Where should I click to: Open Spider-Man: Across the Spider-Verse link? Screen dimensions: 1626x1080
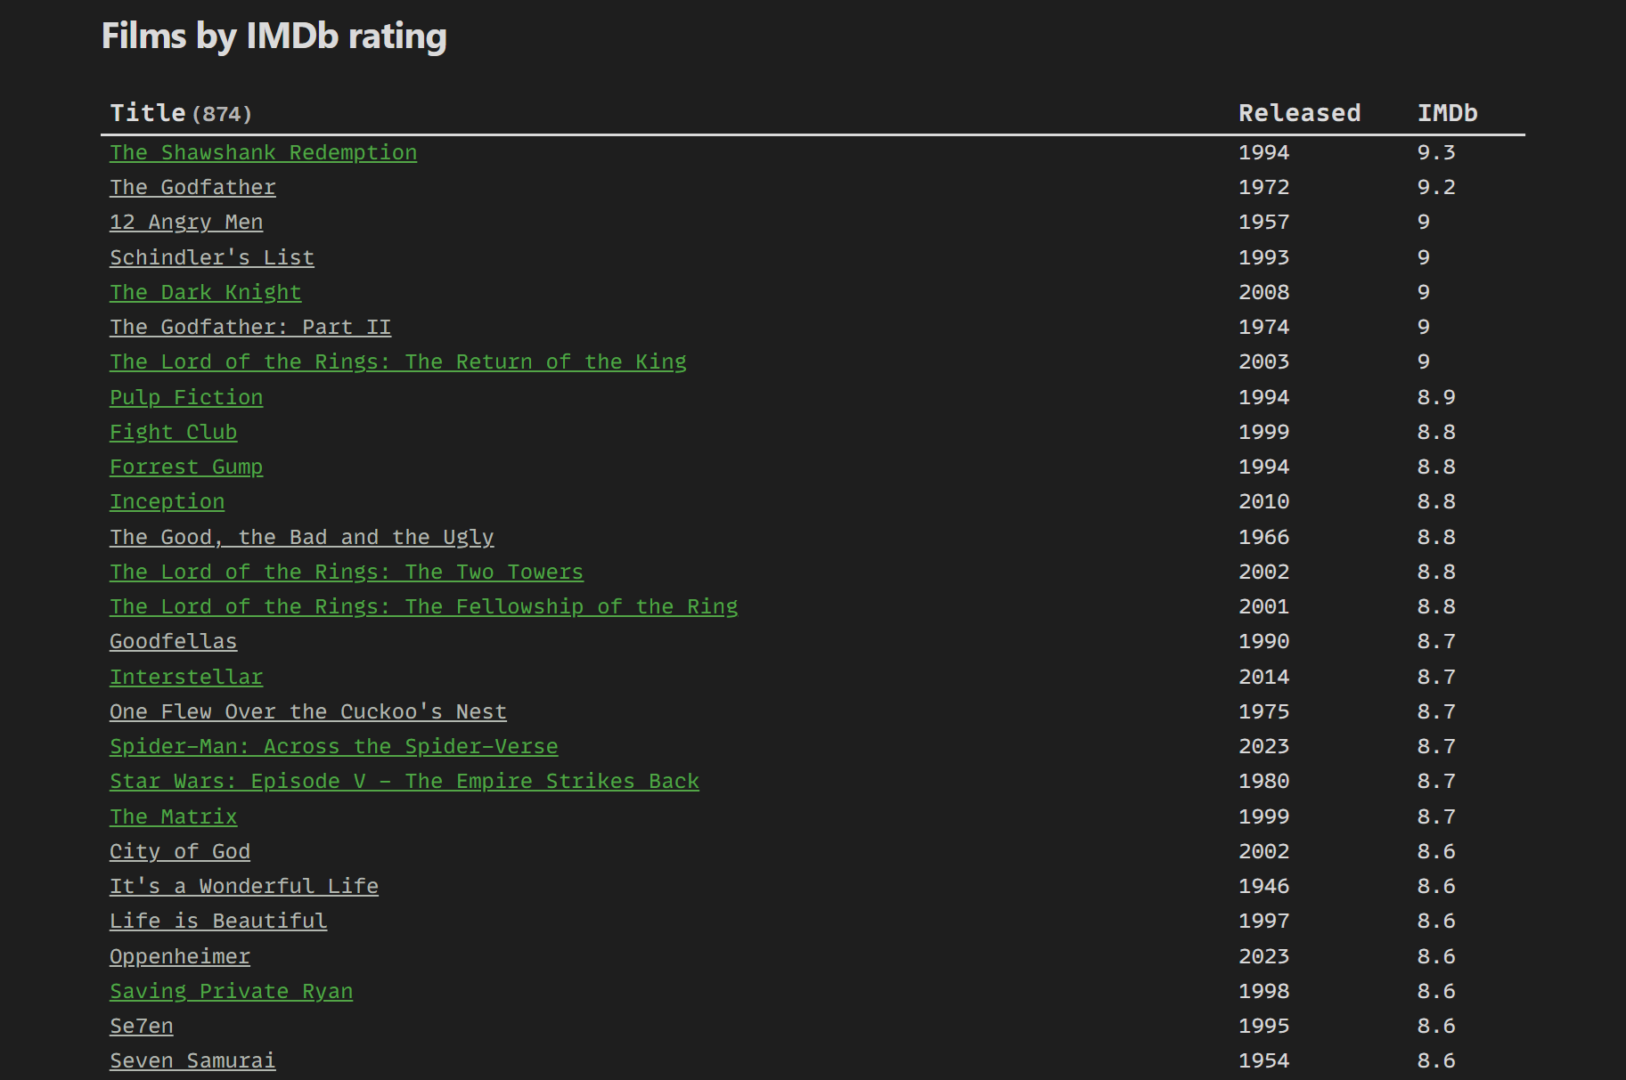334,746
